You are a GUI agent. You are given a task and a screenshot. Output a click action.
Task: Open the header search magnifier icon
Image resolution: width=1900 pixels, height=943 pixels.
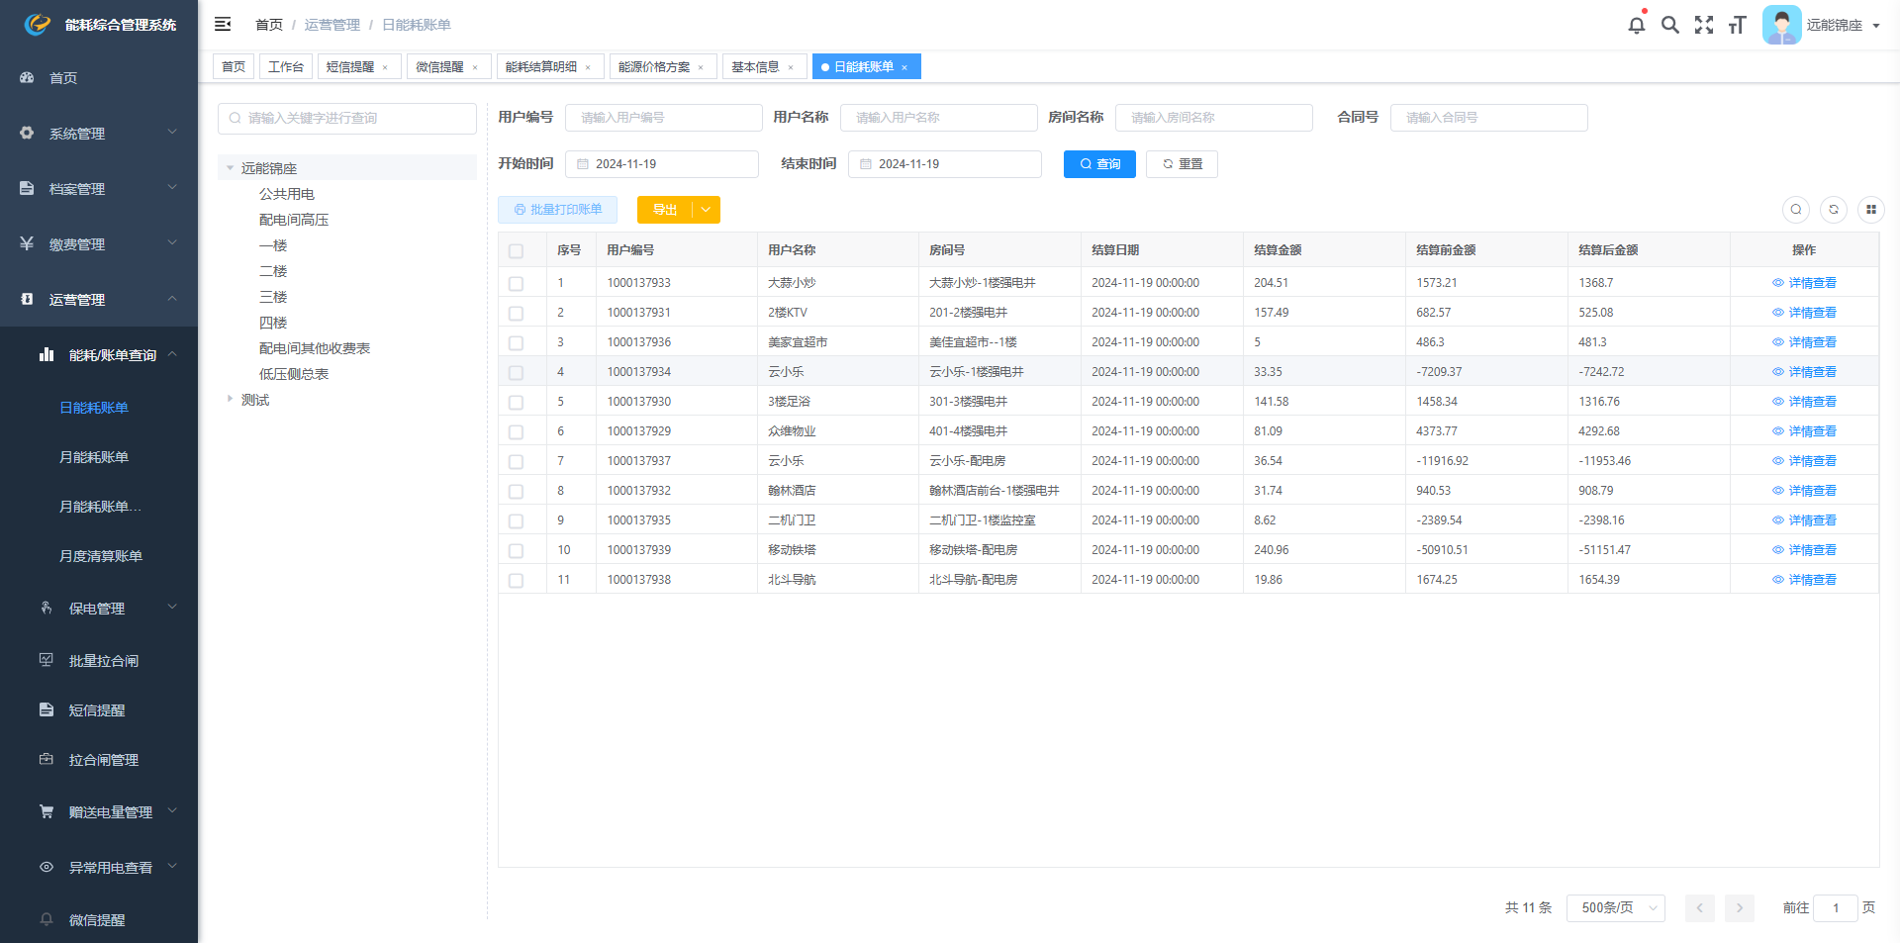[1669, 26]
